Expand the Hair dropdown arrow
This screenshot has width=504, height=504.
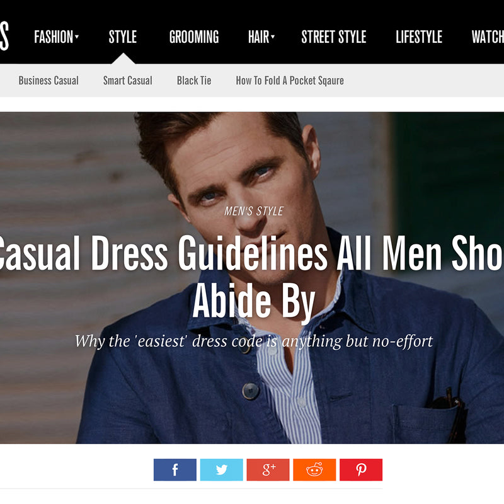pos(273,37)
